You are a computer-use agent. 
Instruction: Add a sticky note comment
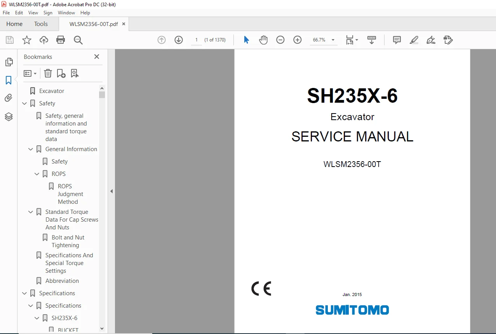point(397,40)
